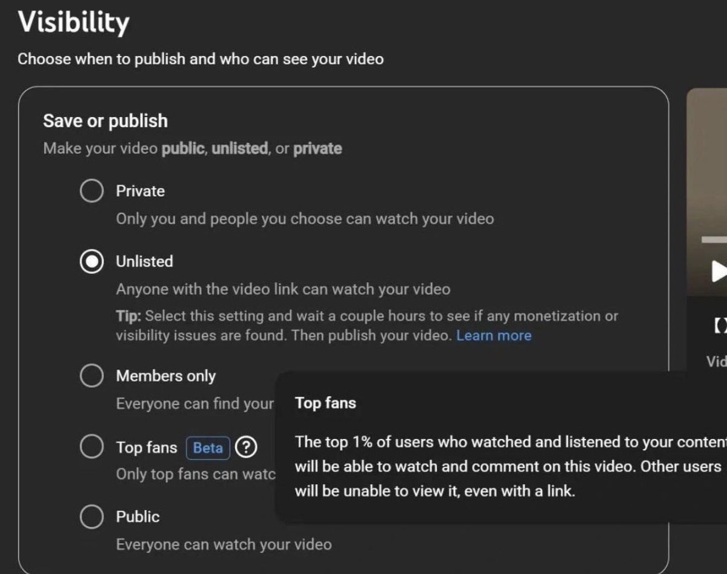Choose the Public visibility radio button

coord(91,517)
